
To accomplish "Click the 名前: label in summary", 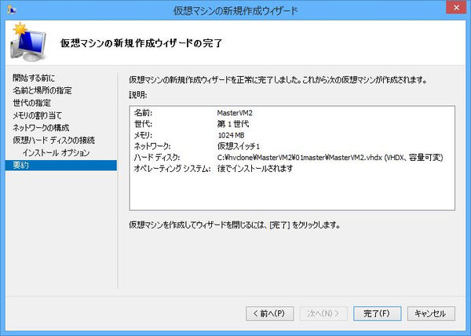I will pos(144,113).
